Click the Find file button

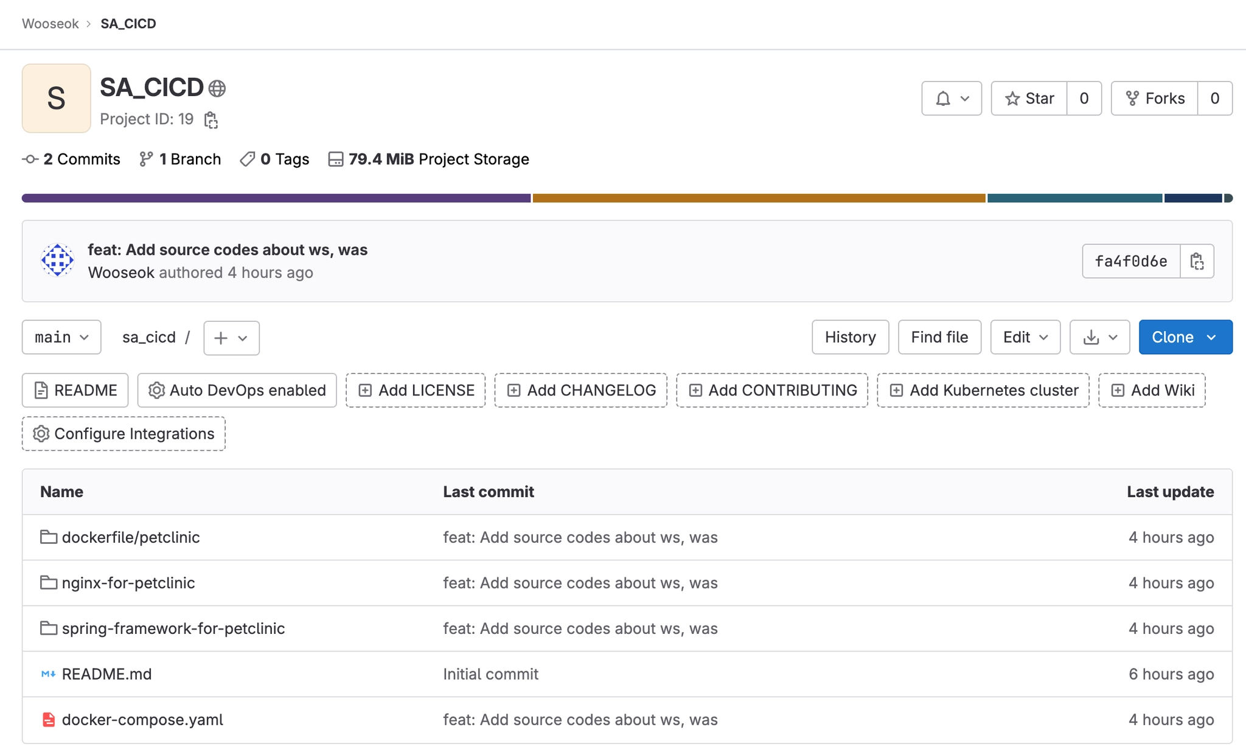(939, 337)
